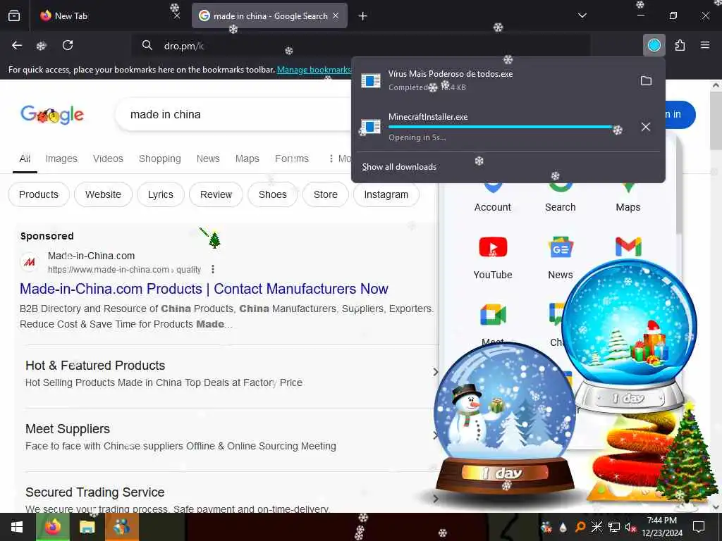This screenshot has height=541, width=722.
Task: Cancel the MinecraftInstaller.exe download
Action: pos(646,127)
